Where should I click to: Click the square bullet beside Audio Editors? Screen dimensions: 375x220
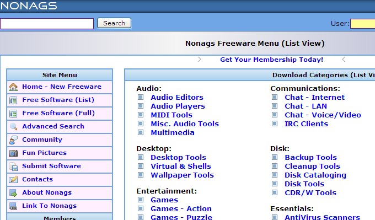tap(141, 97)
